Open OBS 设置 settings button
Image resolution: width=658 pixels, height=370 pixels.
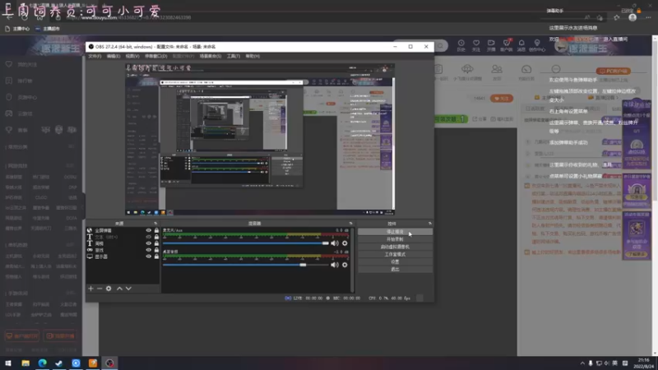pos(395,261)
